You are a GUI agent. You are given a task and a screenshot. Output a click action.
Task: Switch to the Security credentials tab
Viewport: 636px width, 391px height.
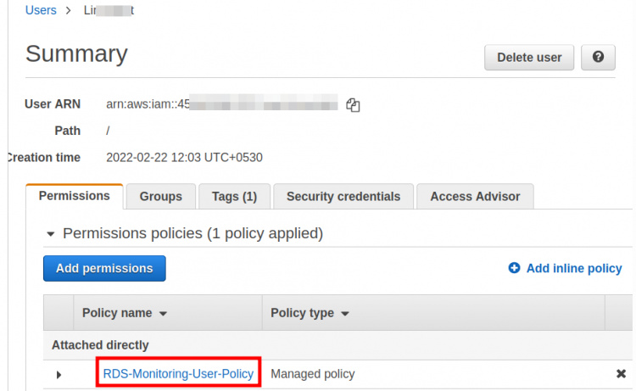[343, 197]
